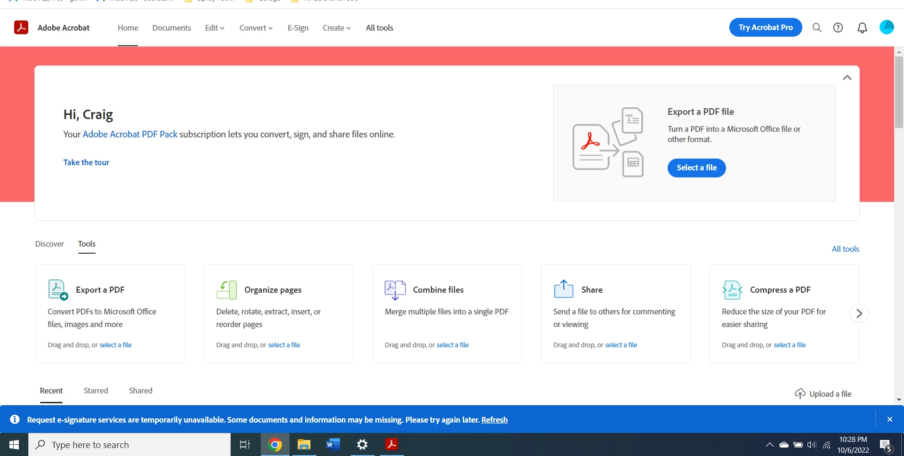Open the Adobe Acrobat PDF Pack link
This screenshot has width=904, height=456.
pos(130,134)
